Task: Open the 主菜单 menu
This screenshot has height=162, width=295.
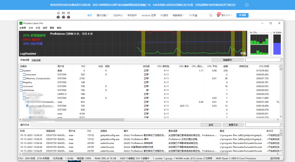Action: 22,28
